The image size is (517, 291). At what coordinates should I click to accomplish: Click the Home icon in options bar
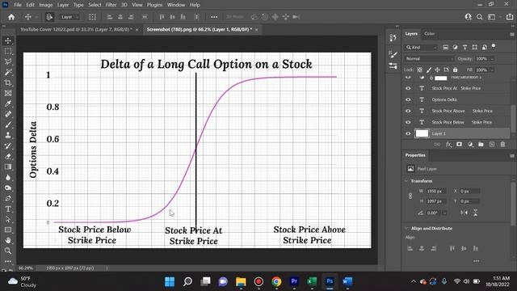point(11,17)
